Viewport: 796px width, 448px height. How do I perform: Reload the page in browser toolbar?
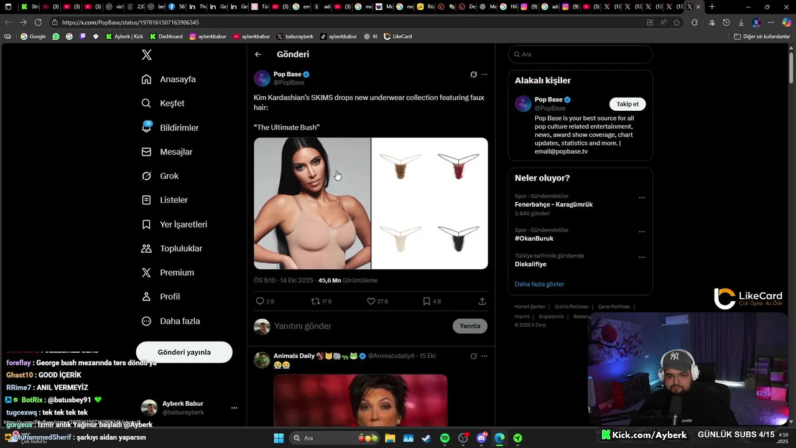38,22
